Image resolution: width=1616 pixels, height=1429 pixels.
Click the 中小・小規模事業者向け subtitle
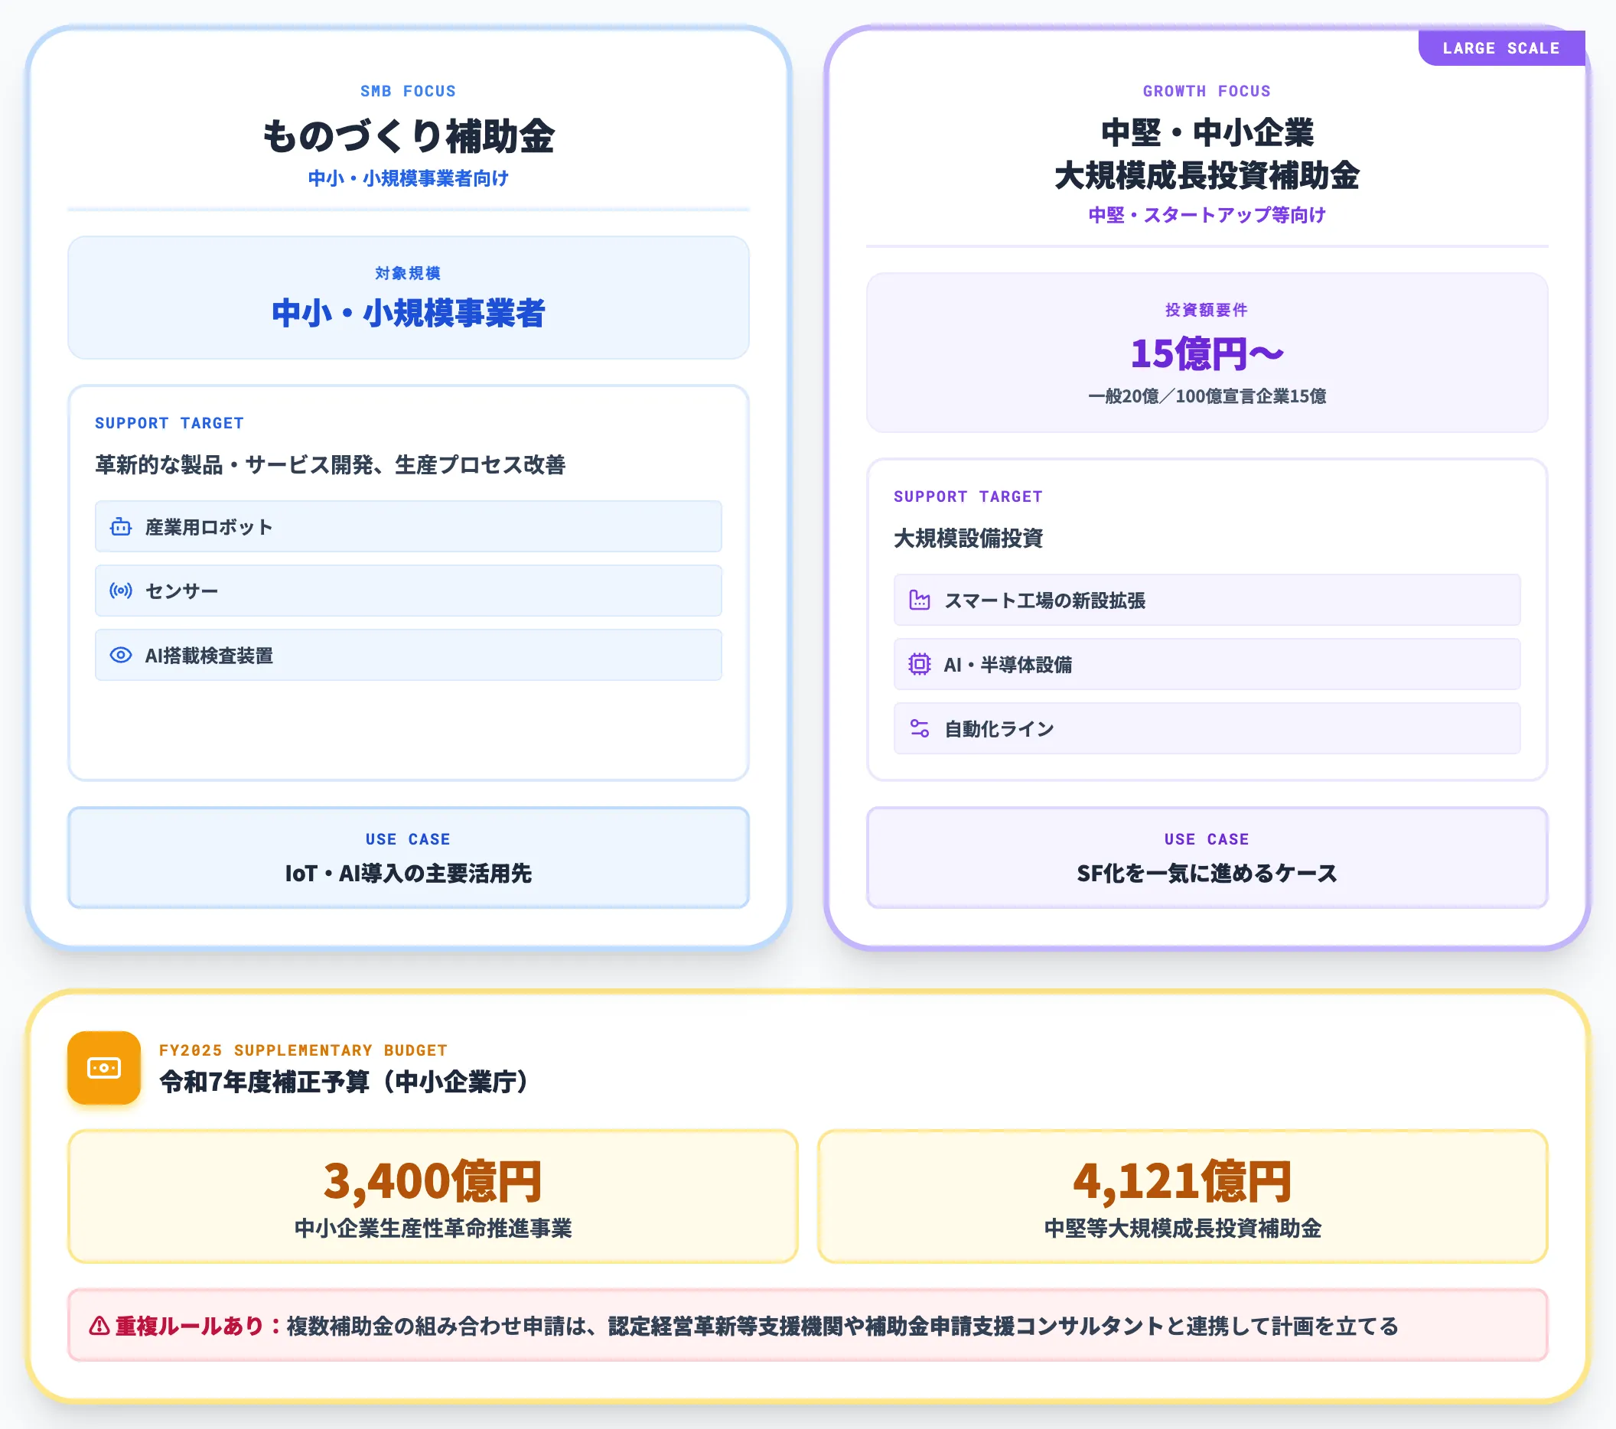[408, 179]
